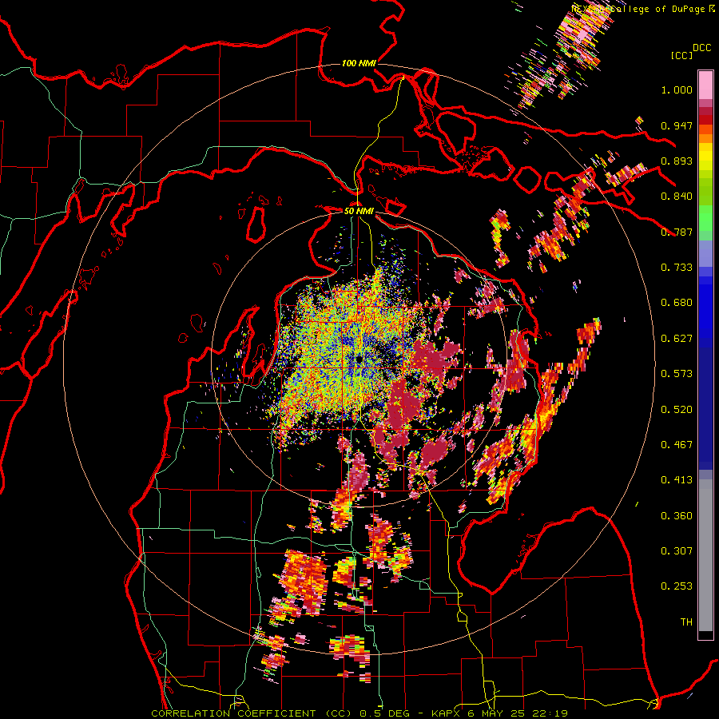
Task: Click the black radar site dot at center
Action: click(x=359, y=359)
